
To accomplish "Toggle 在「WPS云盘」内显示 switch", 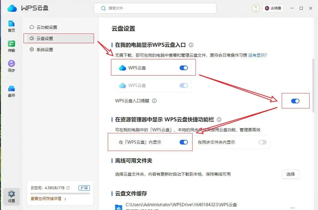I will point(184,142).
